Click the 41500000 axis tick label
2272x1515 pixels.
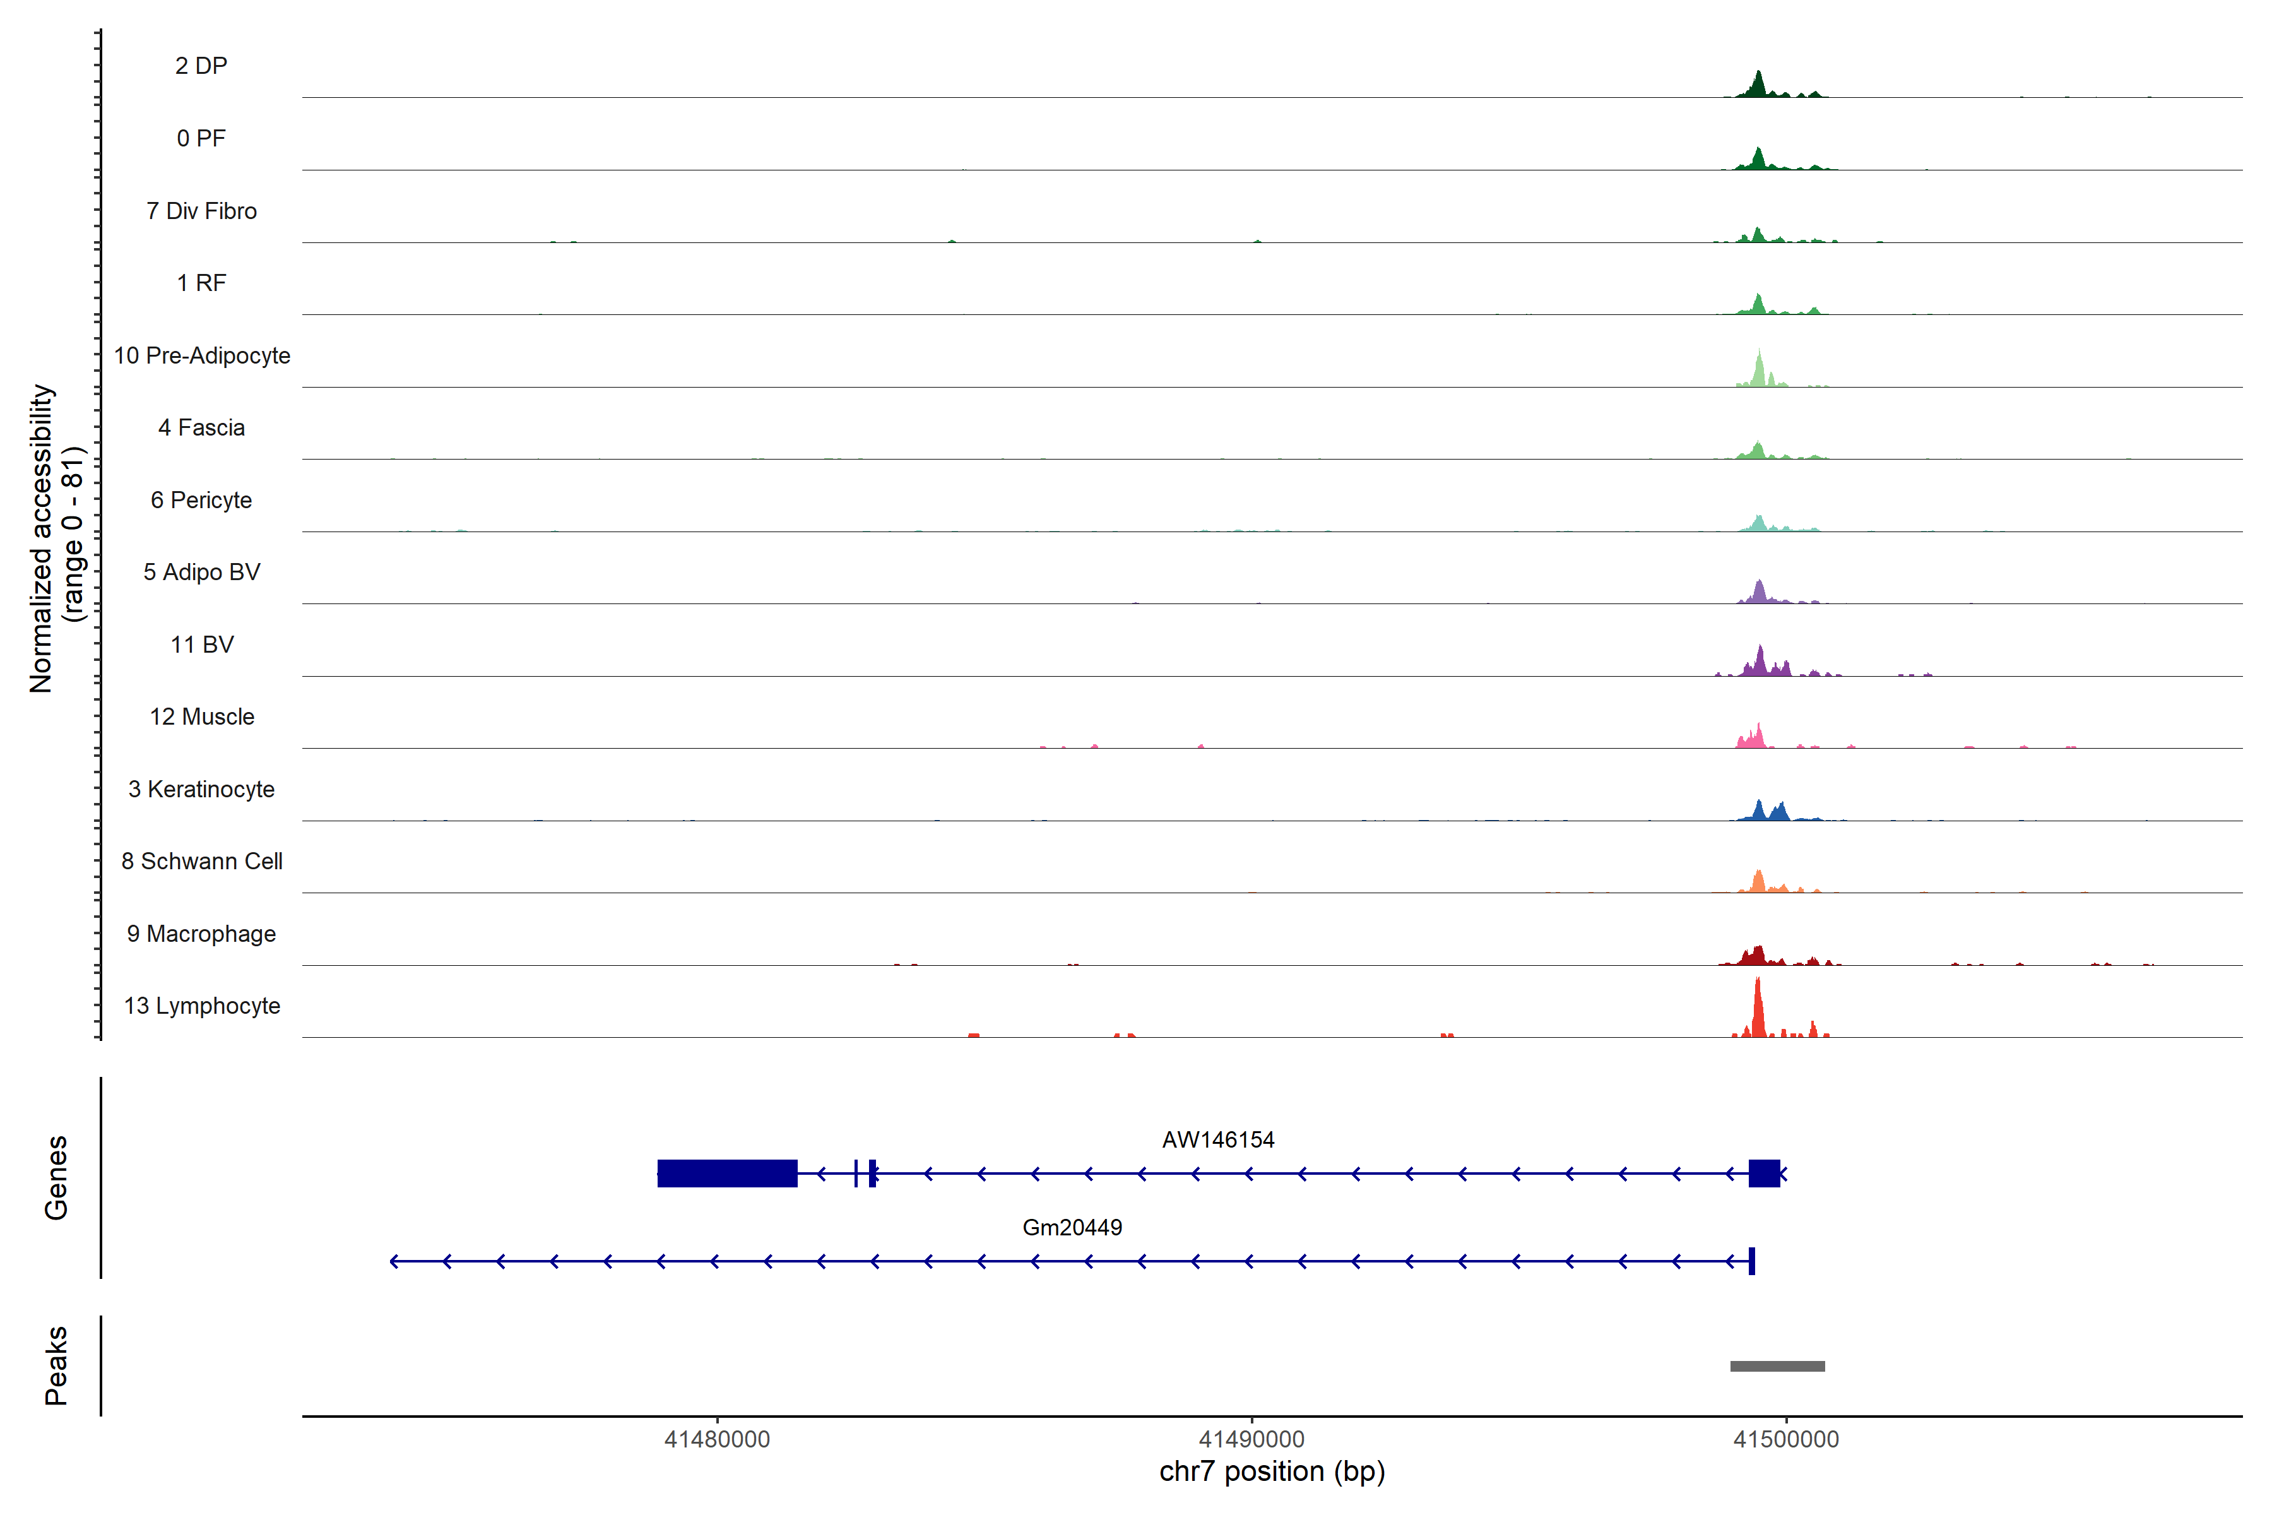click(x=1785, y=1440)
